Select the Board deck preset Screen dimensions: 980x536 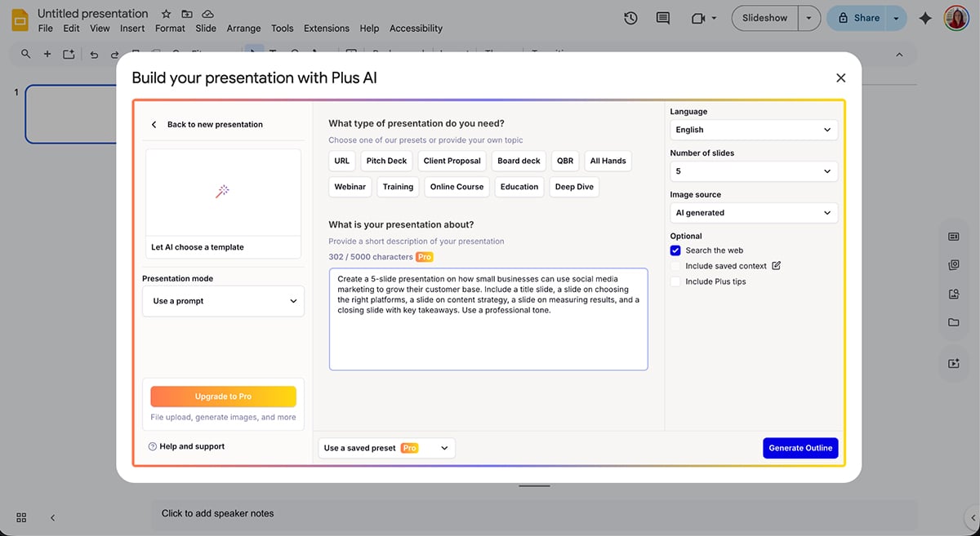519,161
